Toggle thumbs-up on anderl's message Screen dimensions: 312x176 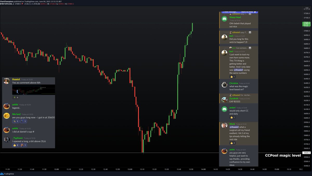pos(232,117)
